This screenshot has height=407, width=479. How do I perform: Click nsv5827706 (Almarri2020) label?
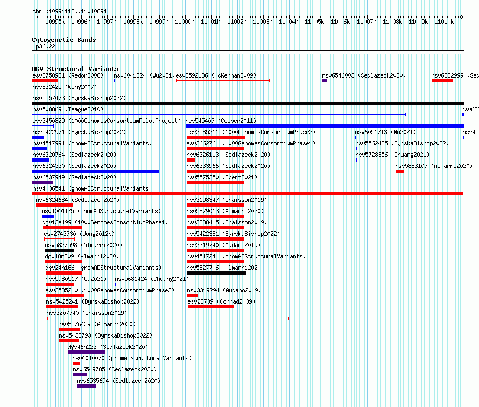tap(225, 268)
